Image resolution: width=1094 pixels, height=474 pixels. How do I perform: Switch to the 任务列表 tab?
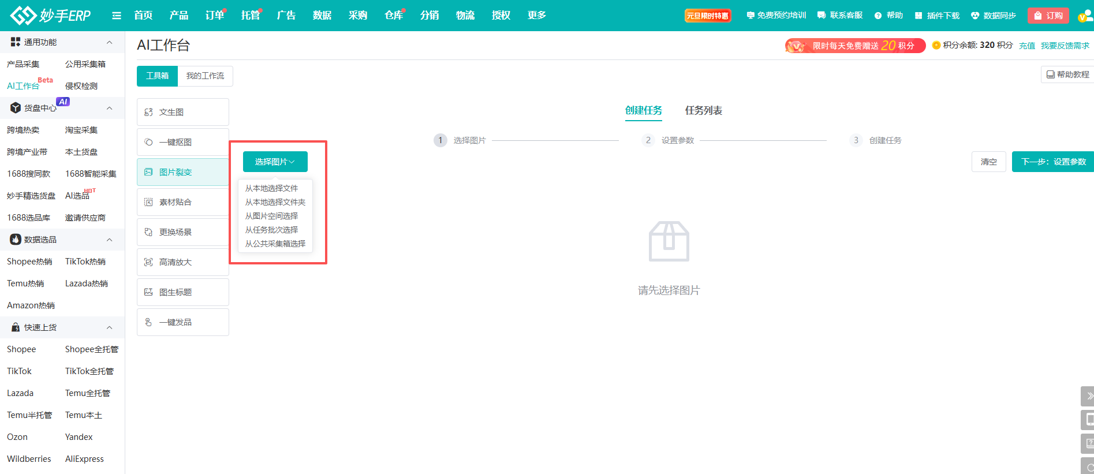tap(703, 110)
